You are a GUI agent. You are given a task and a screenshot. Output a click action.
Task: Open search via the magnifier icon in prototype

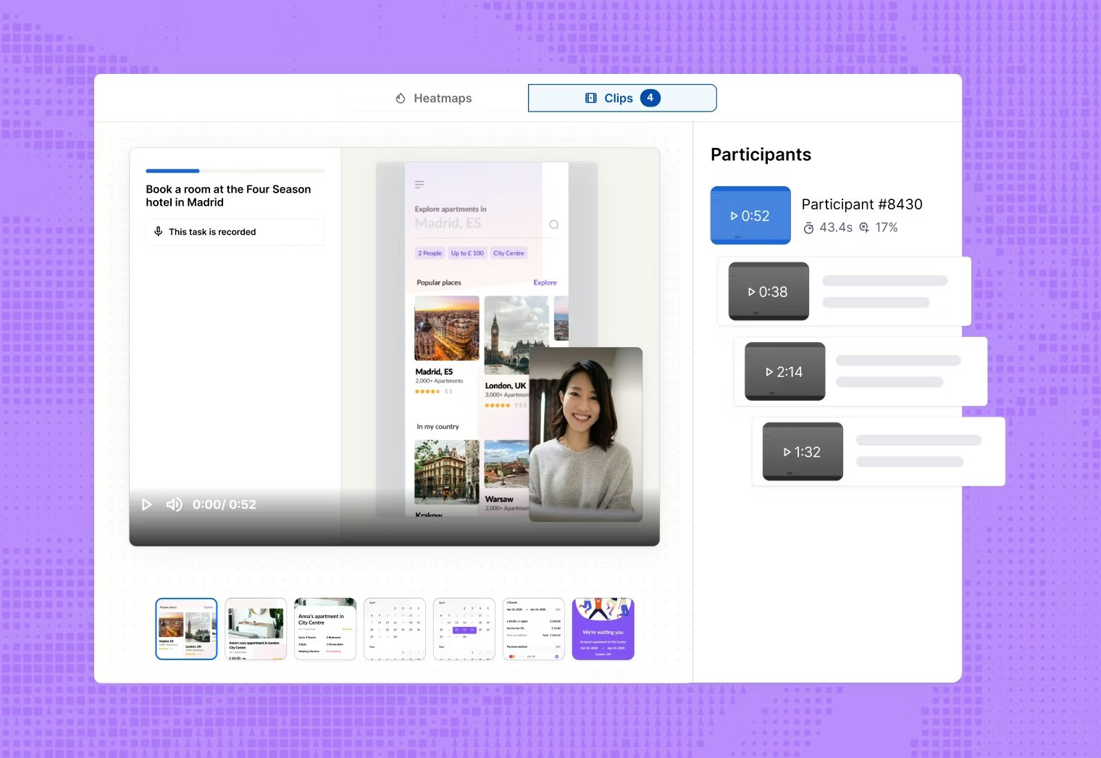coord(553,225)
